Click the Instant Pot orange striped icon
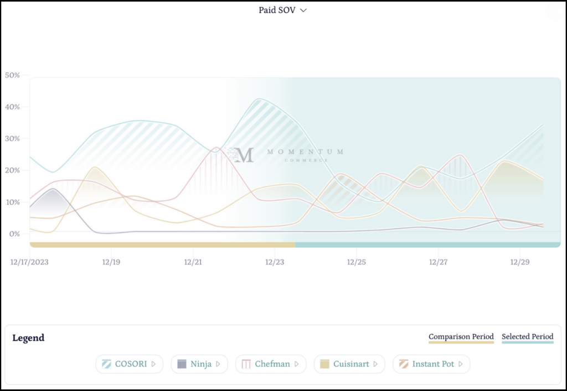The image size is (567, 391). [403, 364]
